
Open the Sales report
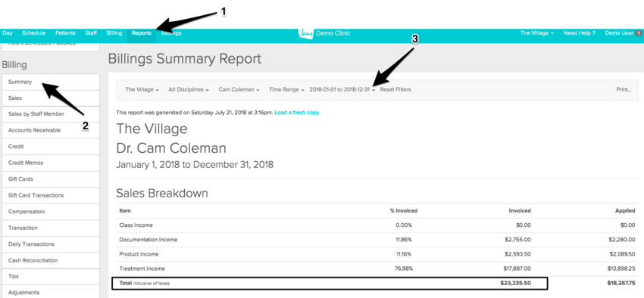click(51, 98)
